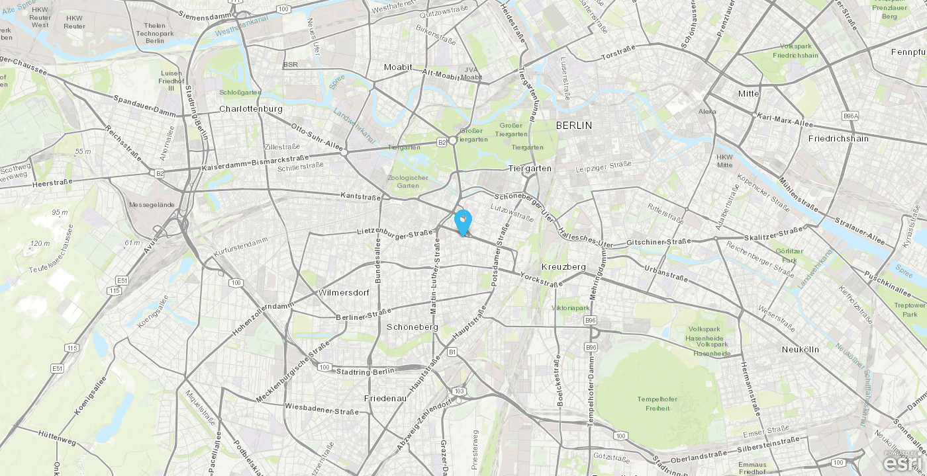Select the Tempelhofer Freiheit park label
This screenshot has width=927, height=476.
point(654,403)
